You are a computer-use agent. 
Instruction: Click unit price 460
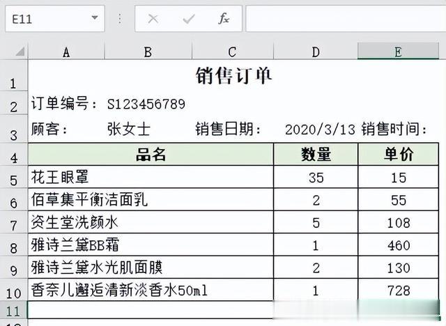pos(398,244)
